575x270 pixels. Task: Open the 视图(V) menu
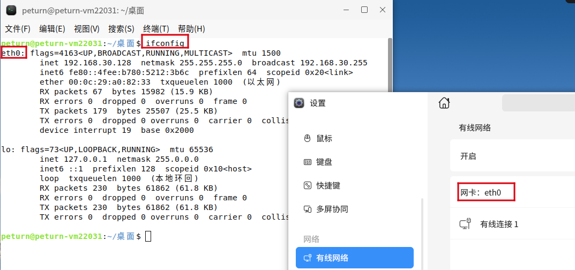(x=87, y=29)
